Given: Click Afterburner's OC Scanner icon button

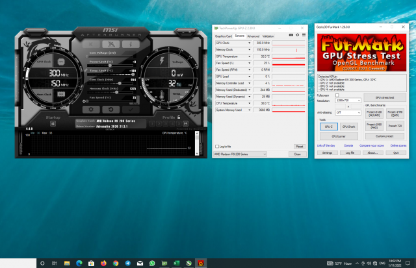Looking at the screenshot, I should point(111,44).
